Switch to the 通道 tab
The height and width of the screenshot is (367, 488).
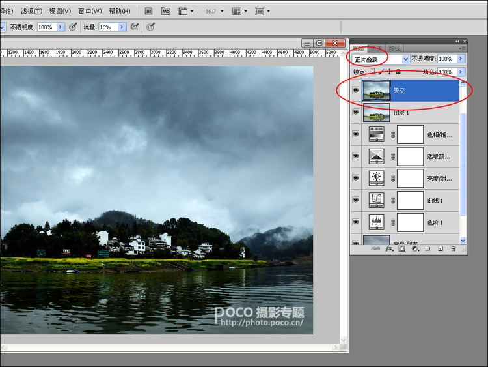376,48
